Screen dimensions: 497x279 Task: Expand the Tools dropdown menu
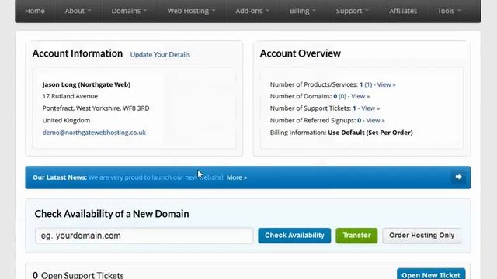(449, 11)
